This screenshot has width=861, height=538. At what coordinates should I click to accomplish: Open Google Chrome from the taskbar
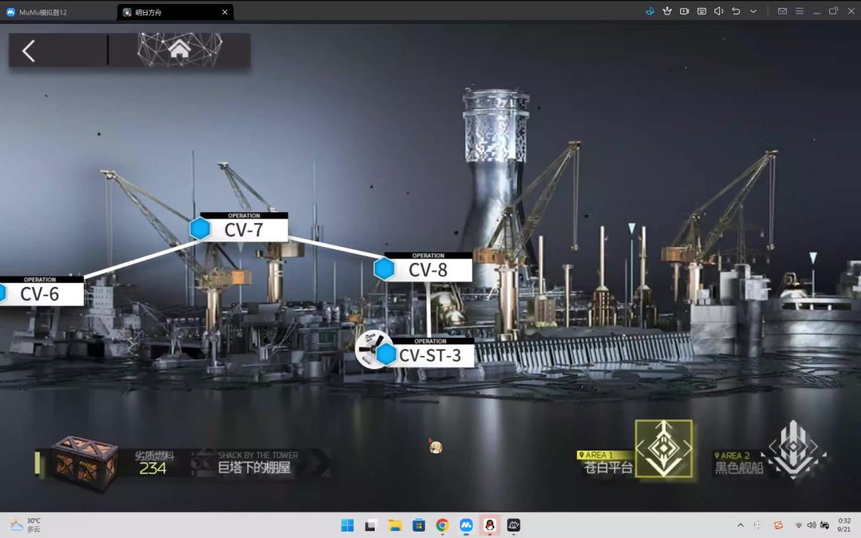[x=442, y=525]
